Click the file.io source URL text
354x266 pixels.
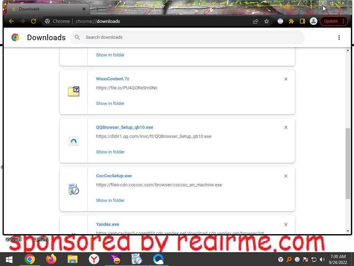pyautogui.click(x=127, y=88)
